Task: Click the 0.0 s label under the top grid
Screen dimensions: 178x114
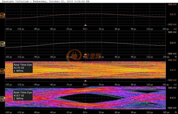Action: click(85, 29)
